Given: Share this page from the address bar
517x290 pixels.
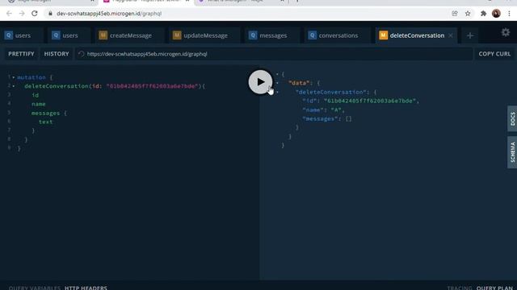Looking at the screenshot, I should [x=455, y=14].
